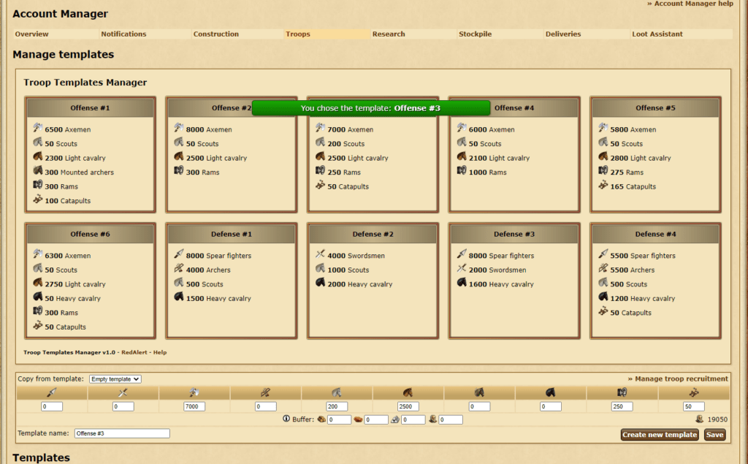Click the wood buffer icon
Image resolution: width=748 pixels, height=464 pixels.
click(x=321, y=419)
